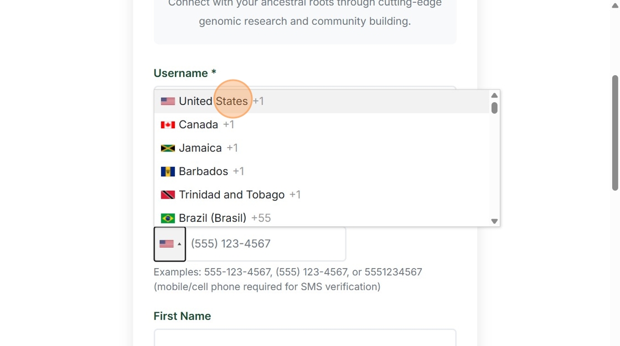Click the flag in the phone country selector
This screenshot has height=346, width=620.
166,244
